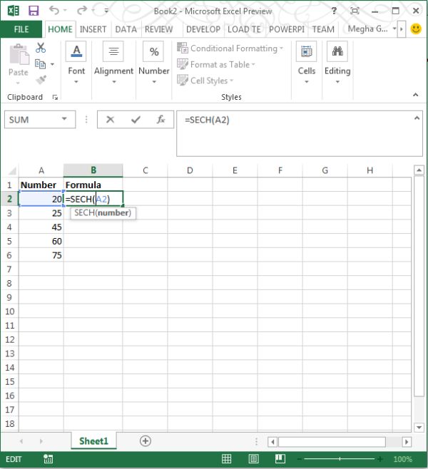Screen dimensions: 428x469
Task: Switch to the REVIEW tab
Action: tap(158, 29)
